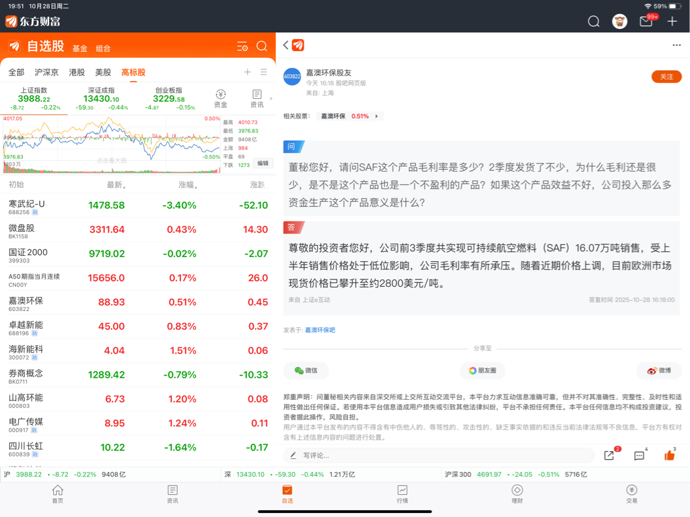The width and height of the screenshot is (690, 517).
Task: Select the 港股 watchlist group tab
Action: [x=77, y=72]
